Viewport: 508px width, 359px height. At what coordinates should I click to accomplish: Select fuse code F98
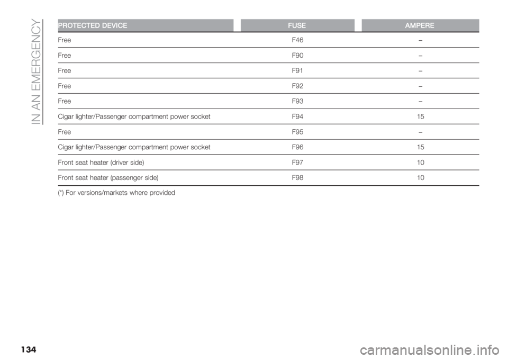[297, 178]
